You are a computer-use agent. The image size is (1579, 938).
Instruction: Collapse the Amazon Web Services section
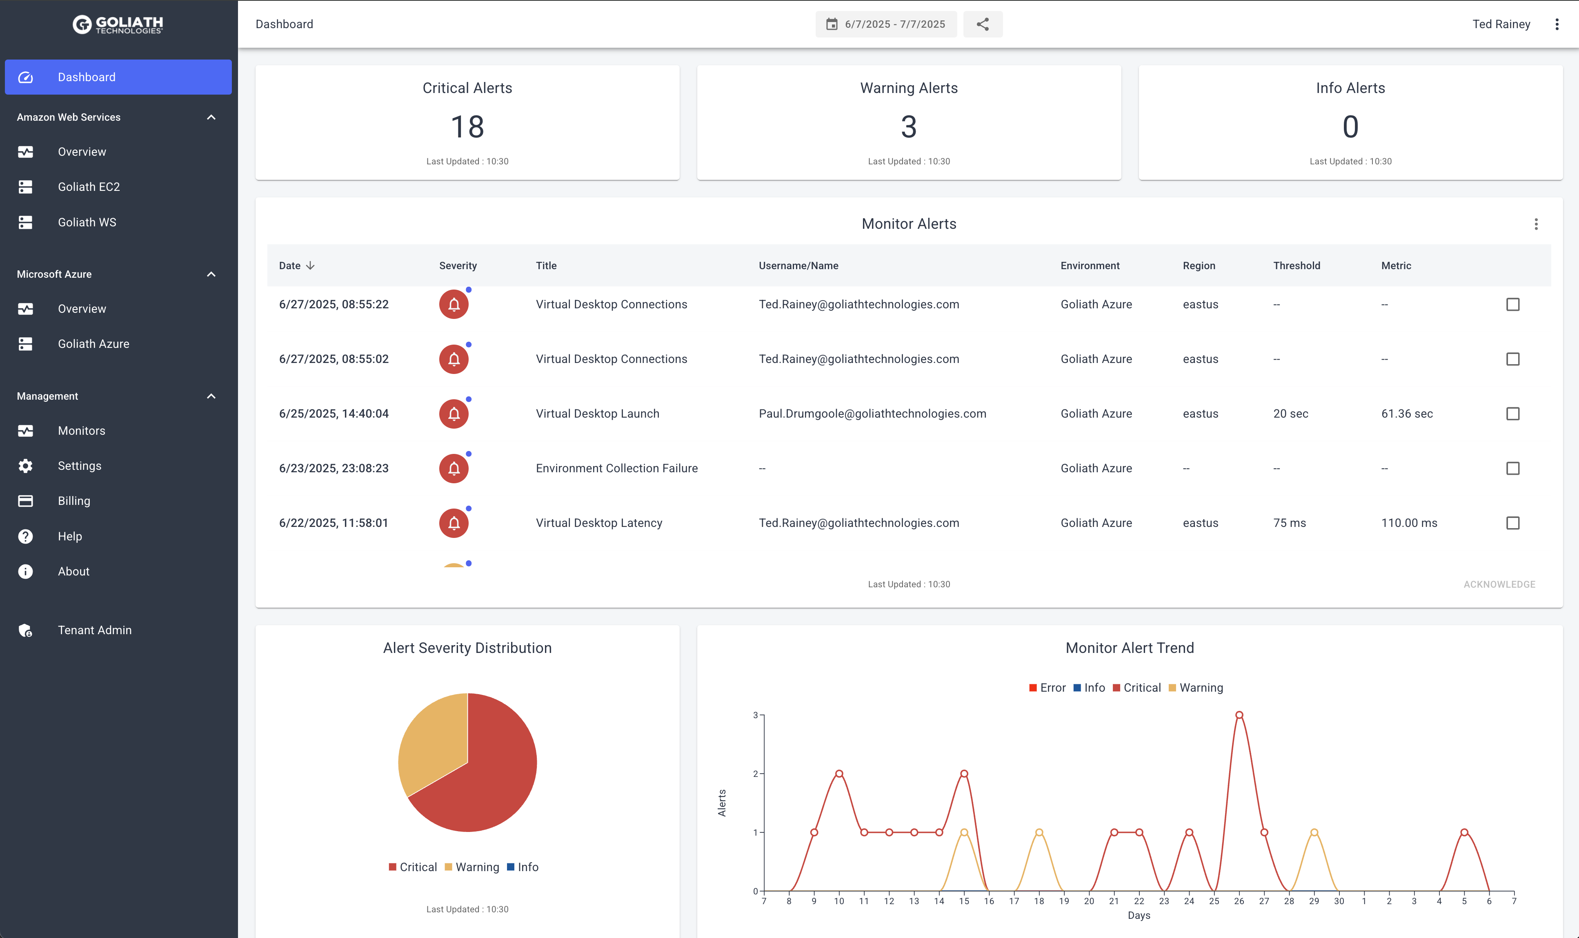[211, 117]
